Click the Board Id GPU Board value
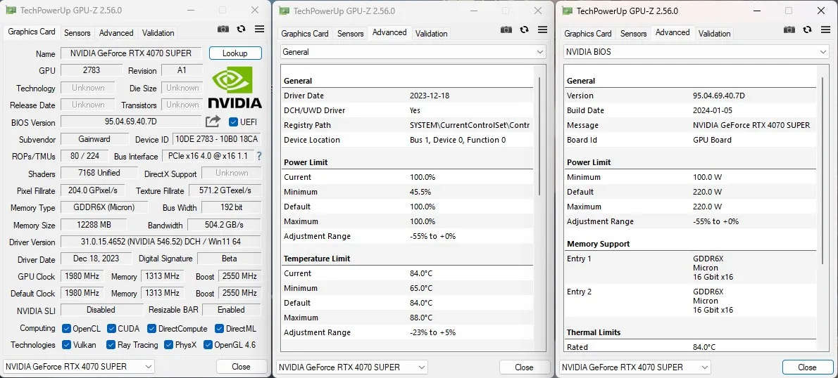The width and height of the screenshot is (838, 378). (x=712, y=140)
